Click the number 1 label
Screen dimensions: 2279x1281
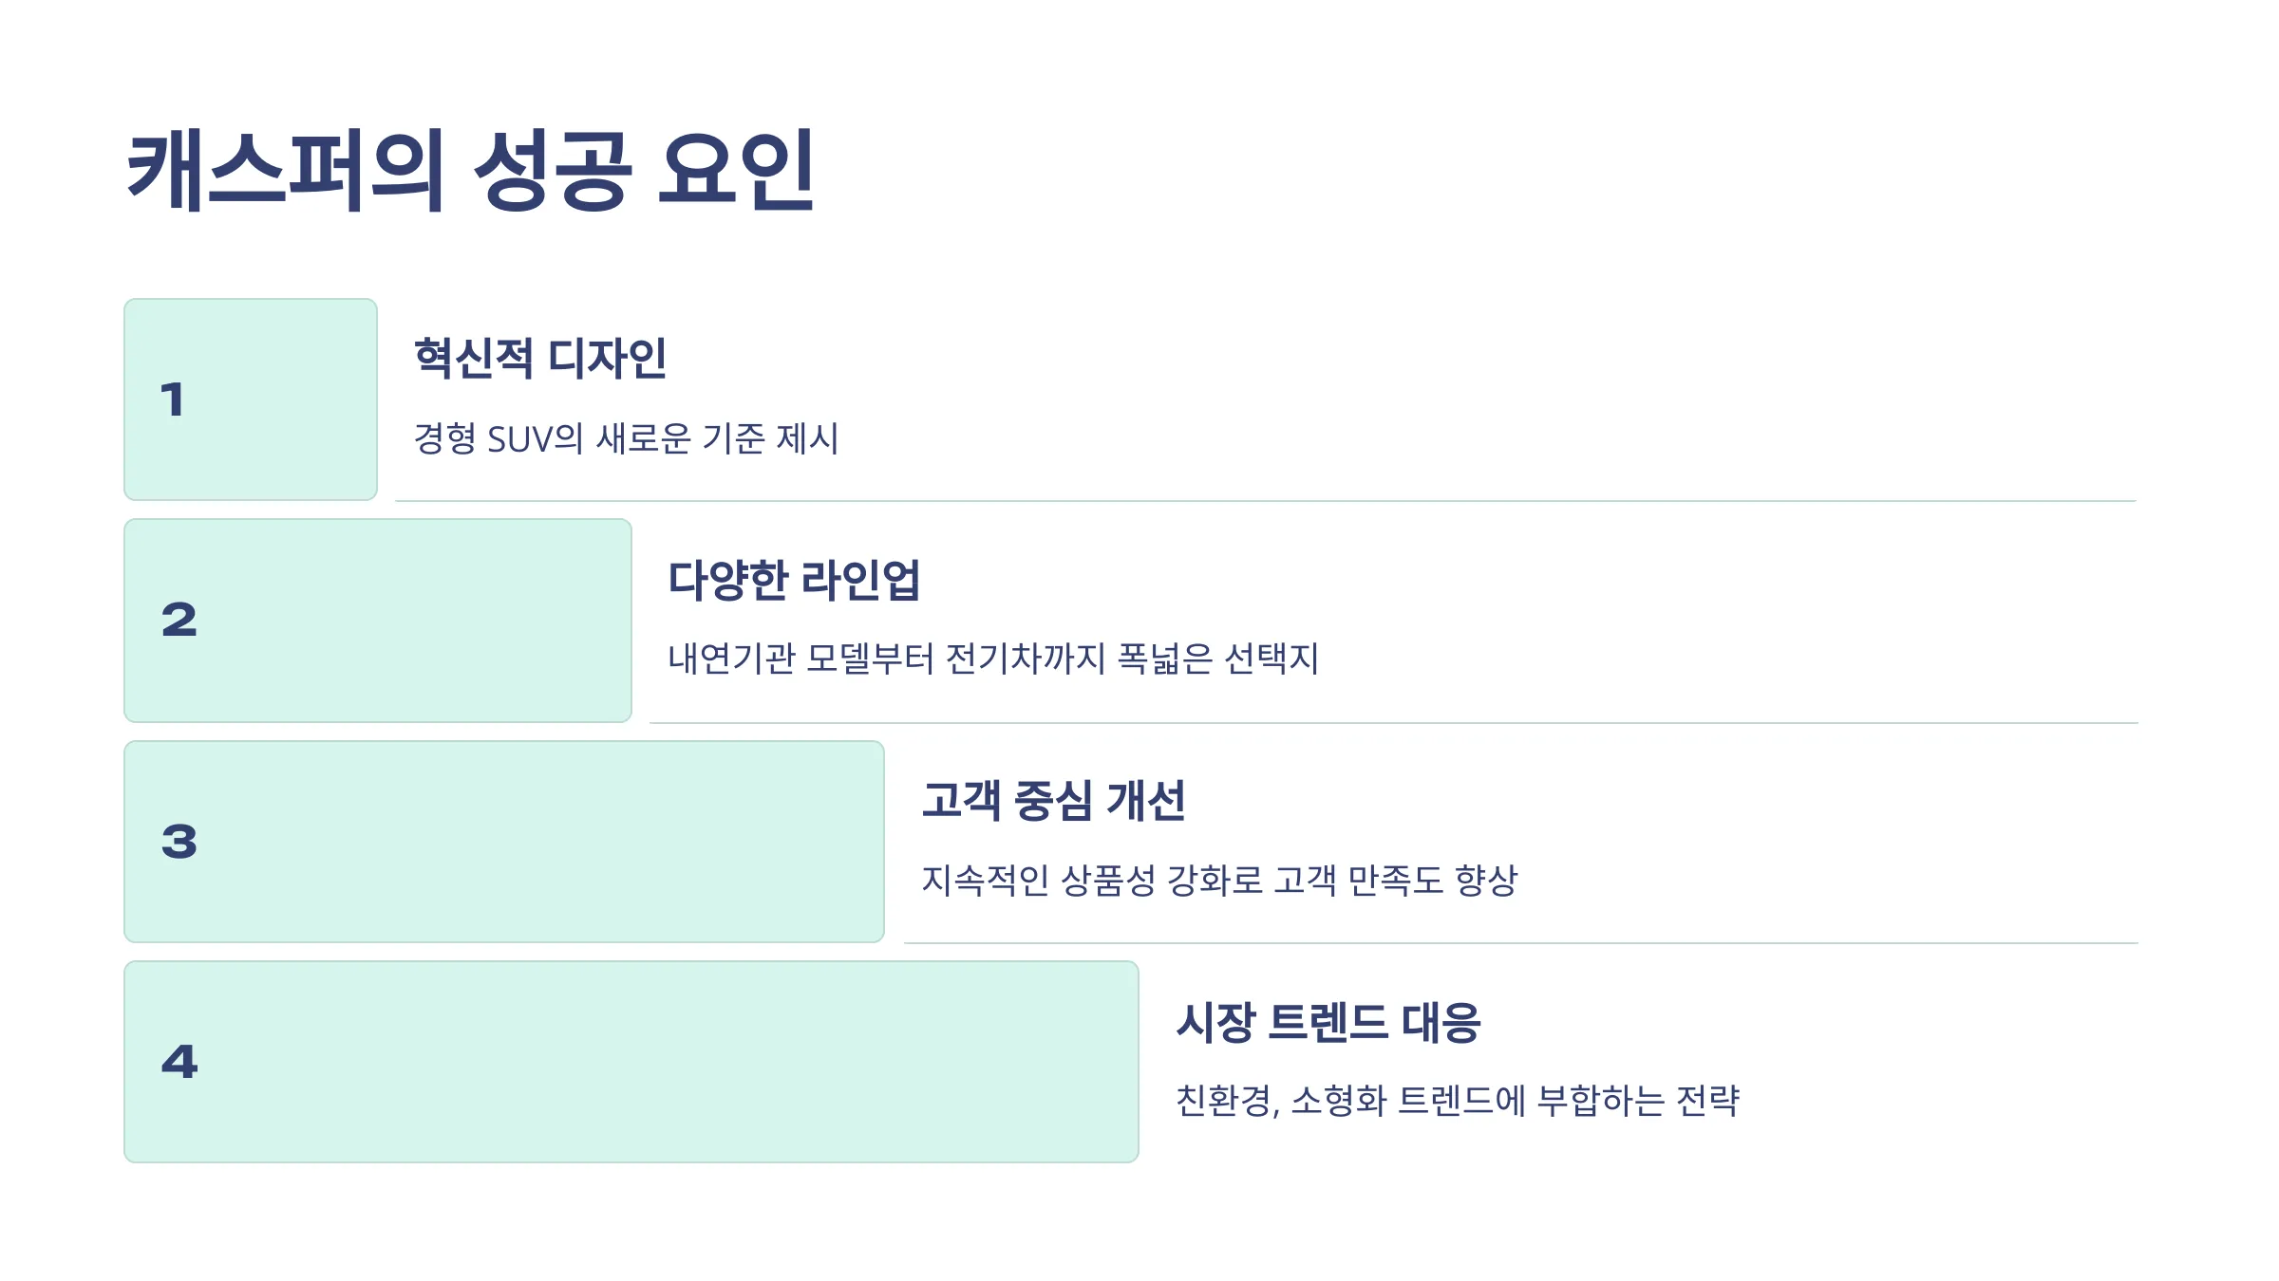coord(172,399)
